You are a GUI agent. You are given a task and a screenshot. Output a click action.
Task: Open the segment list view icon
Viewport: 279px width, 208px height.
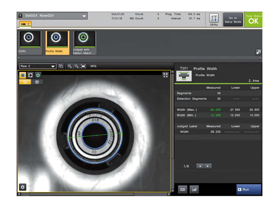182,190
